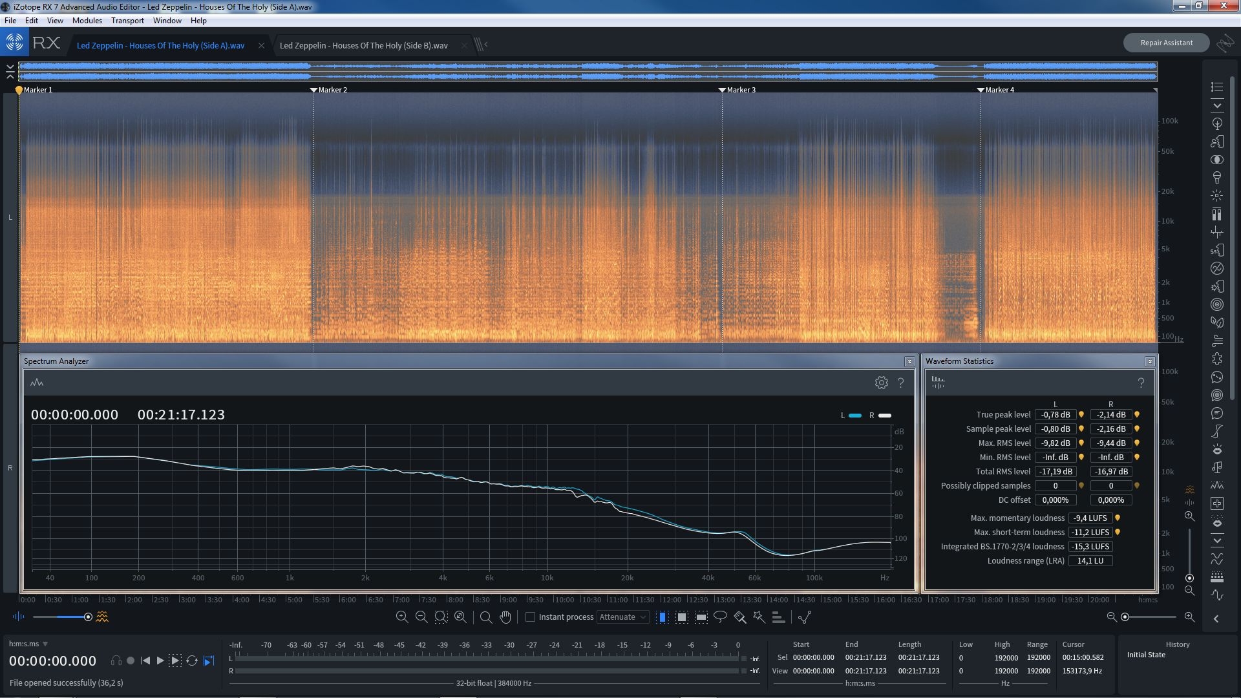Open Spectrum Analyzer settings gear
The width and height of the screenshot is (1241, 698).
(881, 383)
